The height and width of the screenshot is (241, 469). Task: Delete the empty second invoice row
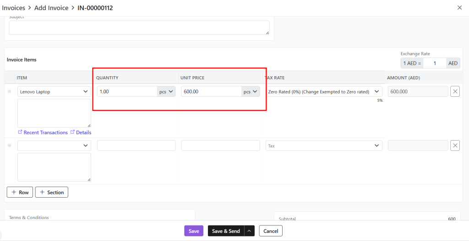[x=455, y=146]
